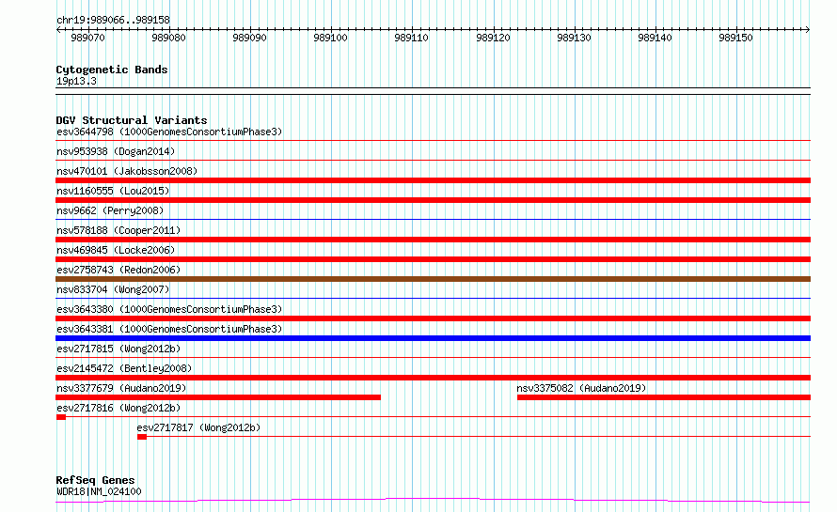Image resolution: width=837 pixels, height=512 pixels.
Task: Click the thick red bar under nsv470101
Action: coord(433,180)
